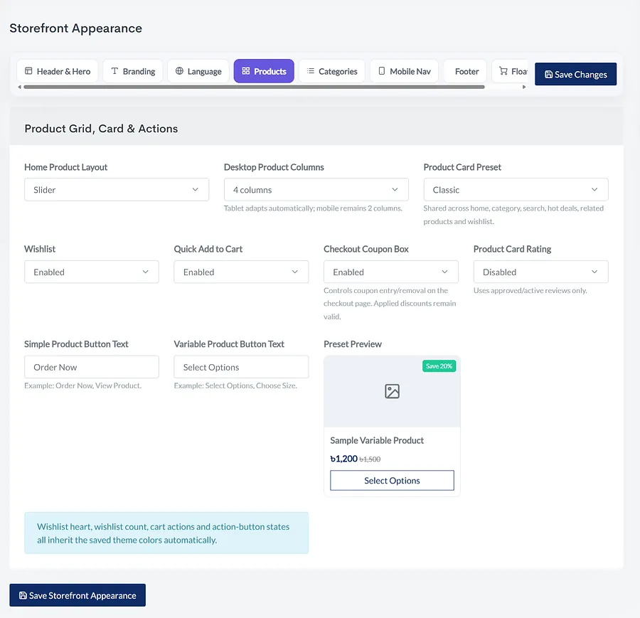Open the Product Card Rating dropdown
Image resolution: width=640 pixels, height=618 pixels.
(x=541, y=272)
